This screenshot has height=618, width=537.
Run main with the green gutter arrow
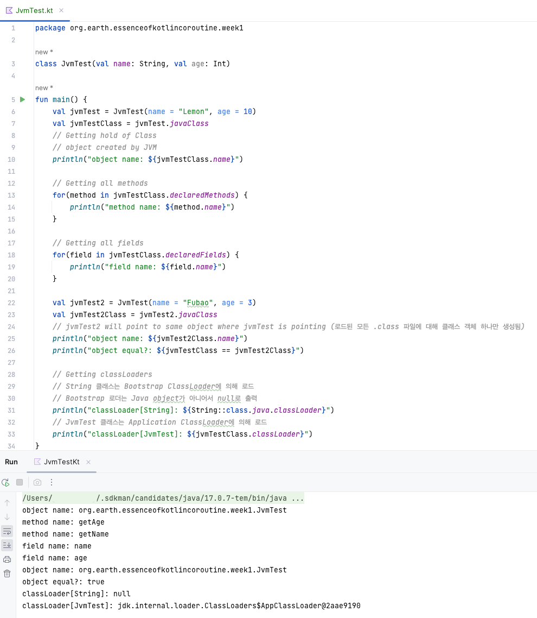pyautogui.click(x=22, y=100)
